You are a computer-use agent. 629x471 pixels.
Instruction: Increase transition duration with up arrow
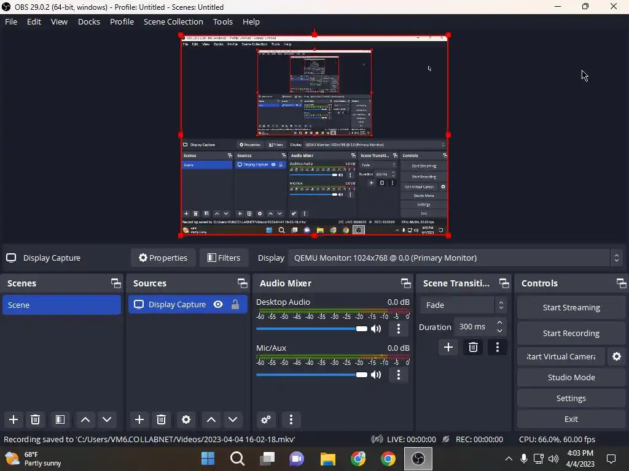click(499, 323)
